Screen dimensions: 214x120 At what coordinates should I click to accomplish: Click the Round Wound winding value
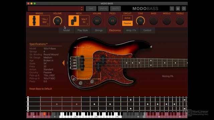point(51,55)
